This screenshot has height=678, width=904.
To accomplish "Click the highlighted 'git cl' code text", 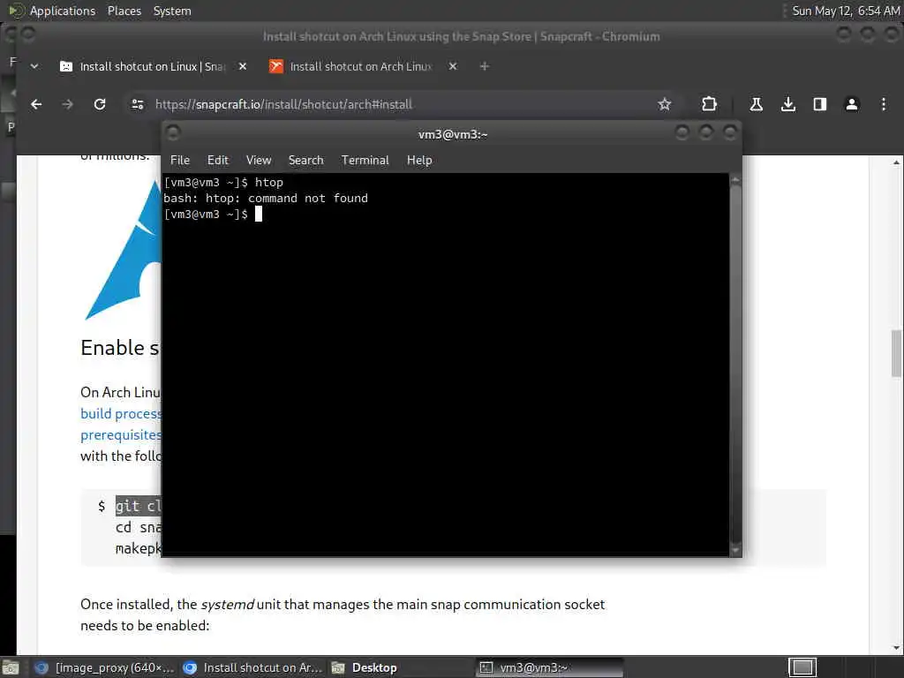I will click(139, 506).
